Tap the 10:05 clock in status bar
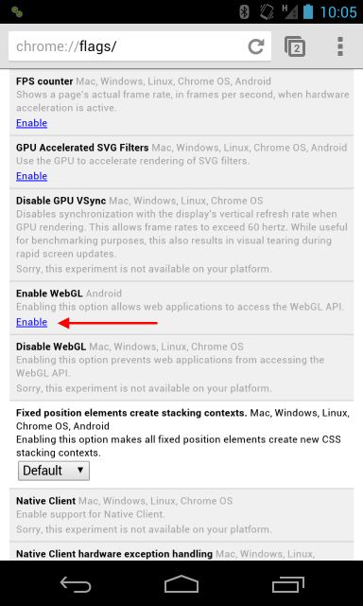 pos(338,12)
